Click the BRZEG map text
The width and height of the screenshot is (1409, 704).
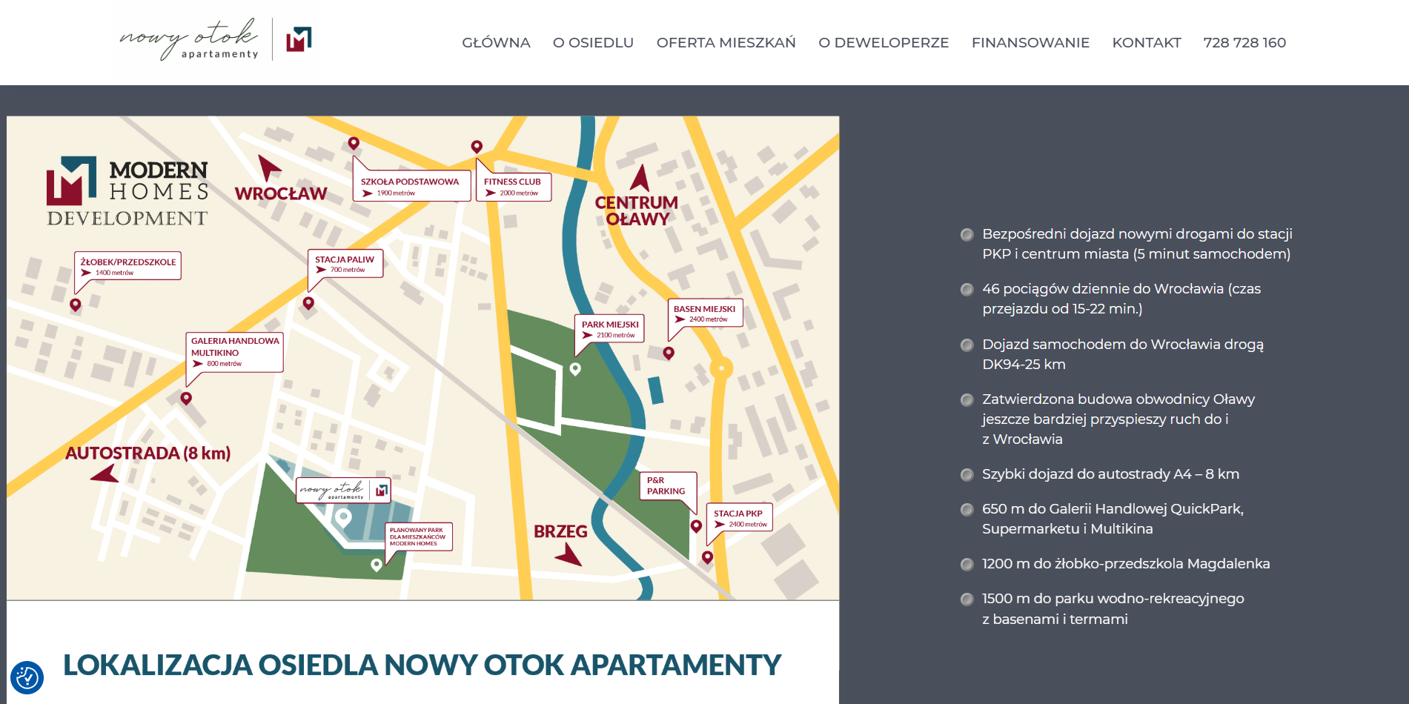[x=560, y=531]
